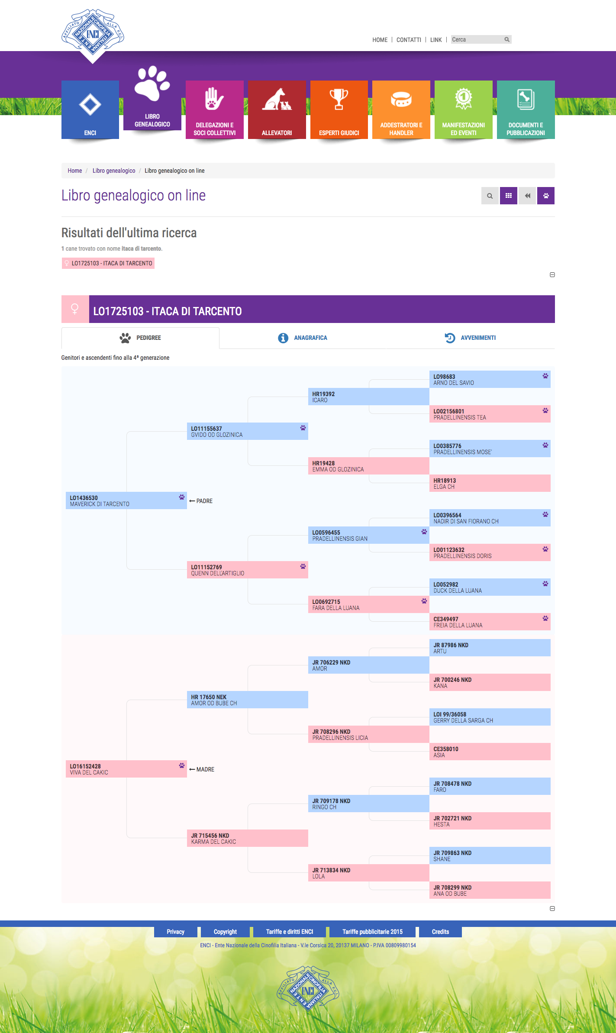616x1033 pixels.
Task: Collapse the search results section
Action: point(552,275)
